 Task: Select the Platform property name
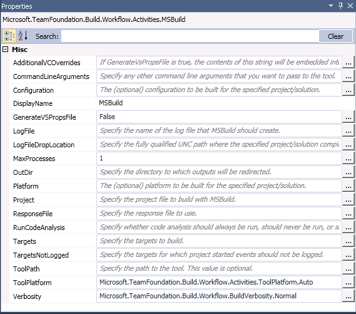(x=26, y=186)
